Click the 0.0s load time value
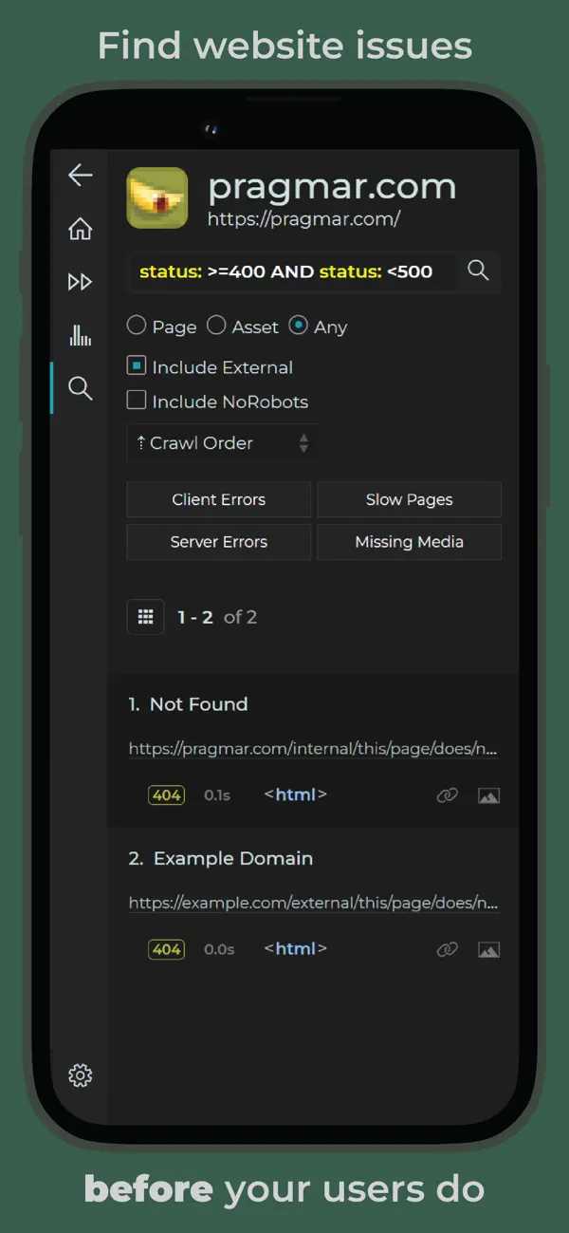The height and width of the screenshot is (1233, 569). point(219,949)
